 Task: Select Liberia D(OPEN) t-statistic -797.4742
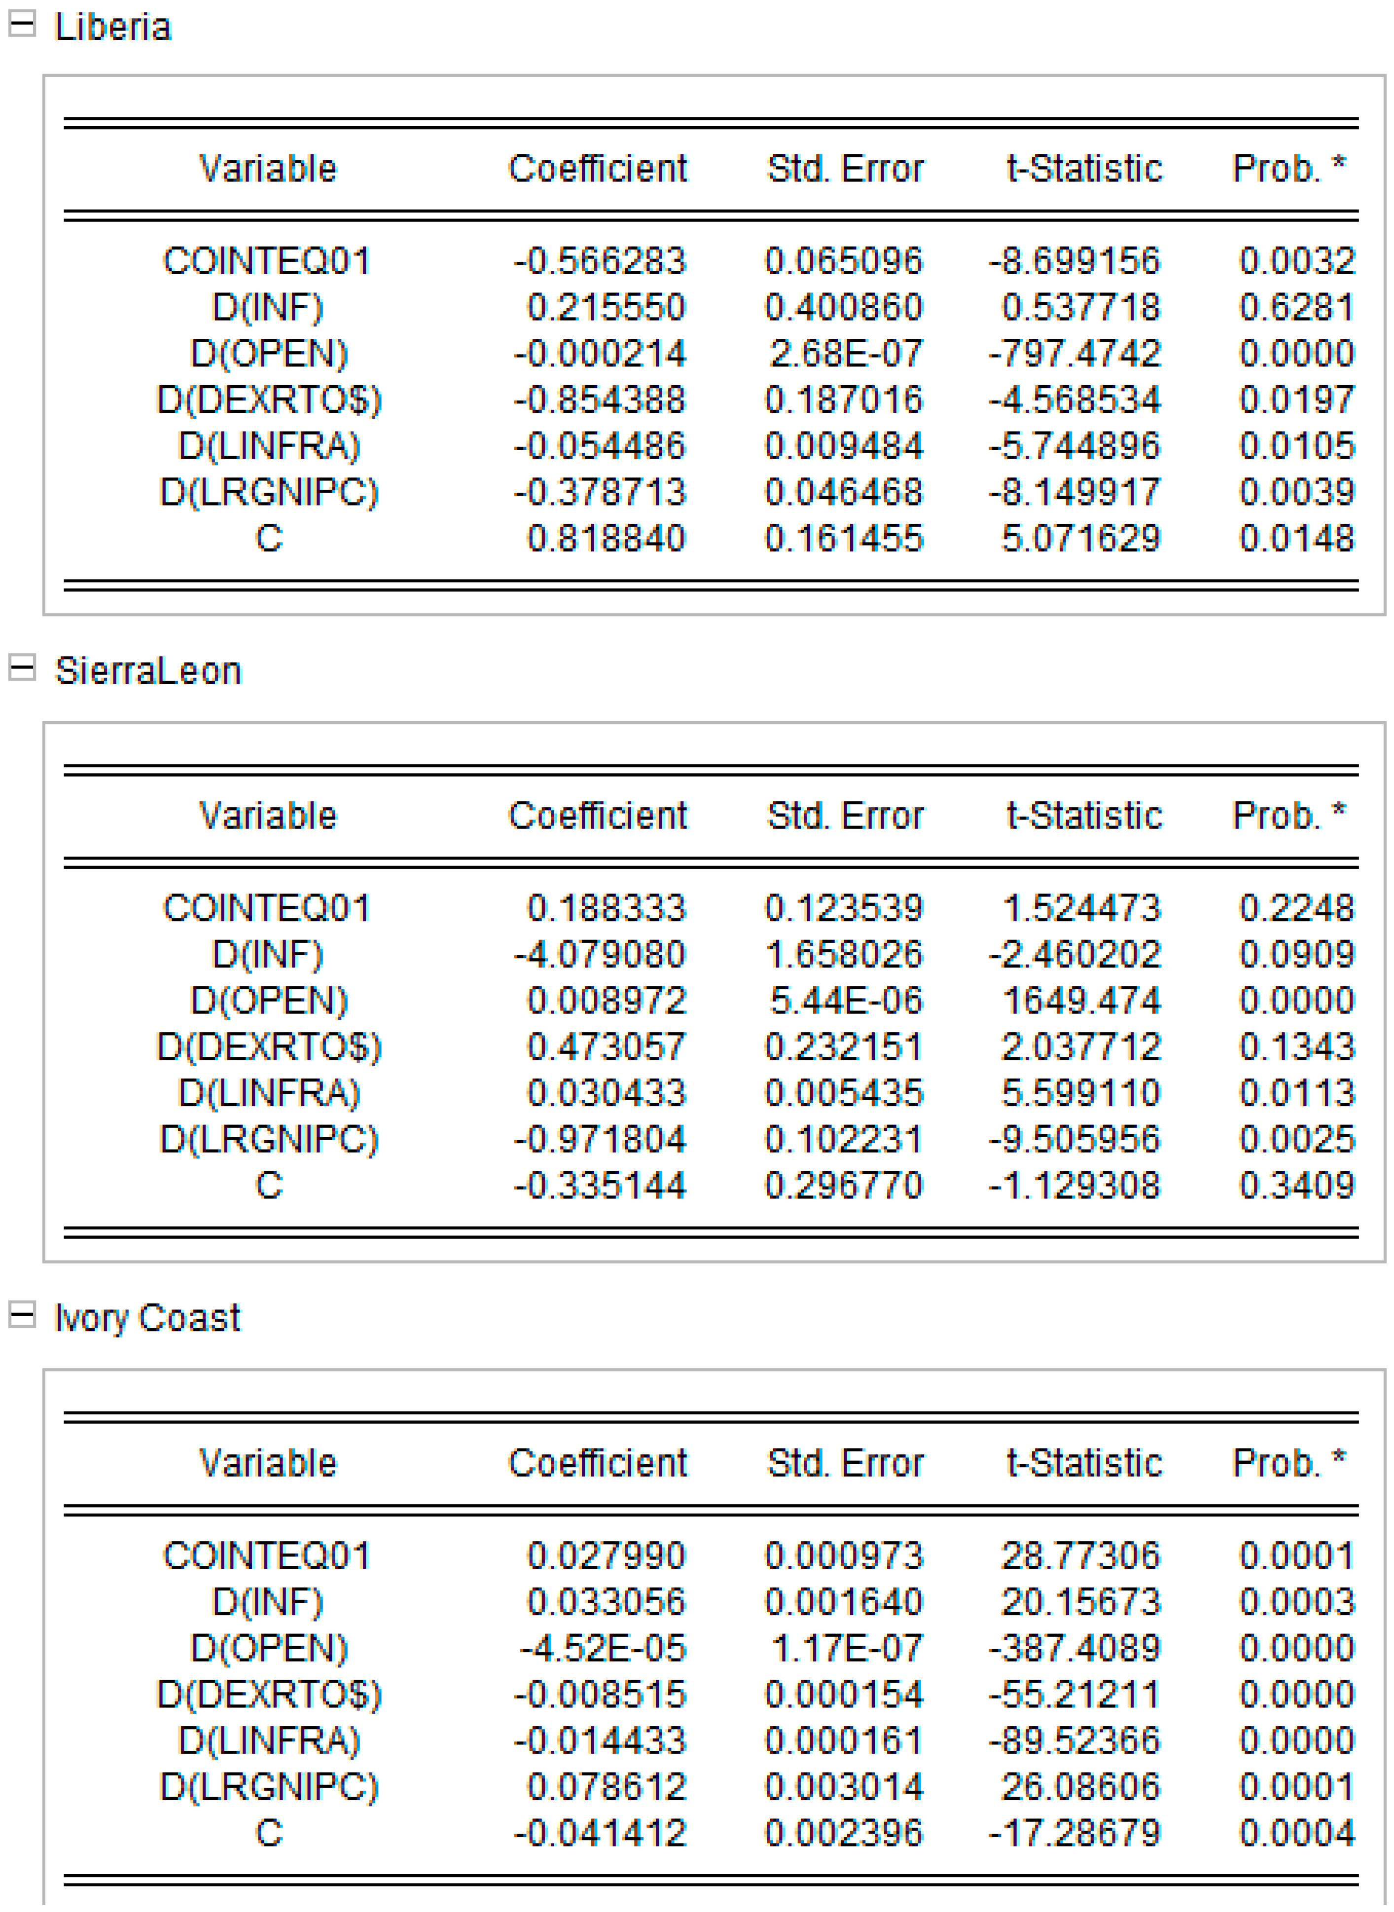tap(1074, 354)
